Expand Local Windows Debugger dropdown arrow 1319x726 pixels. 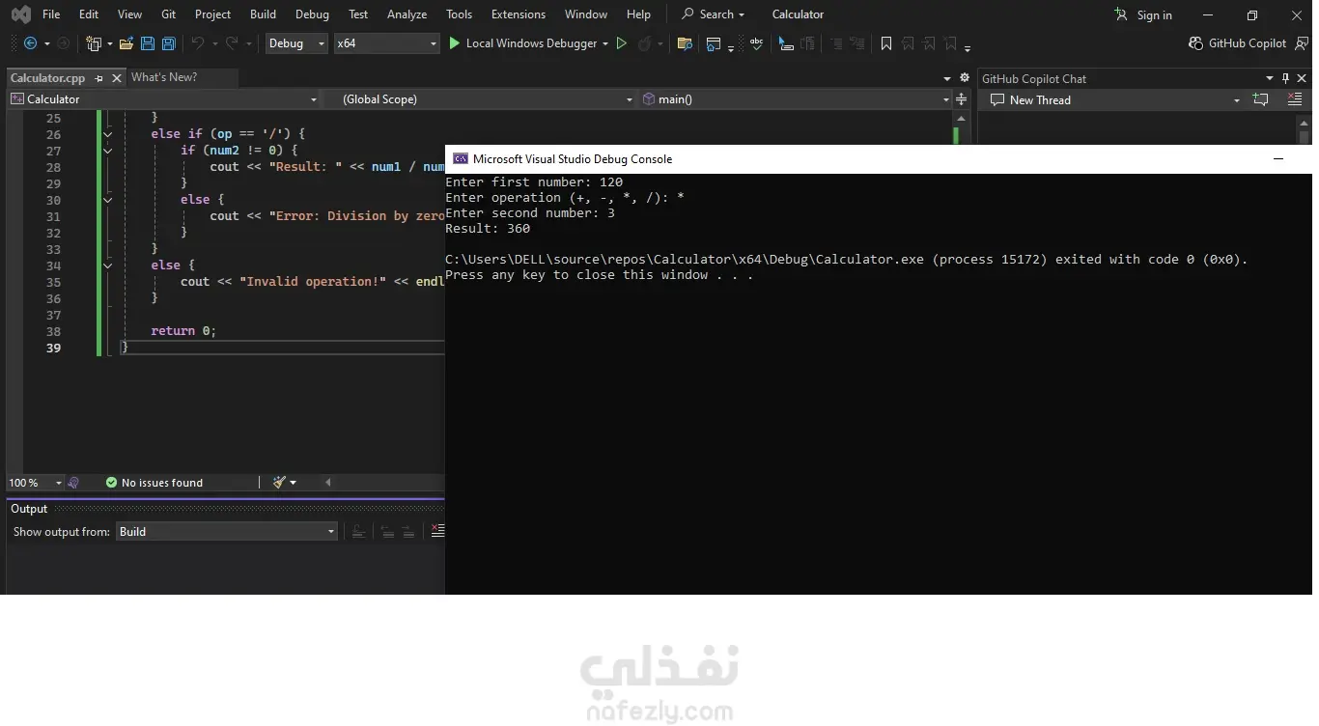[605, 43]
